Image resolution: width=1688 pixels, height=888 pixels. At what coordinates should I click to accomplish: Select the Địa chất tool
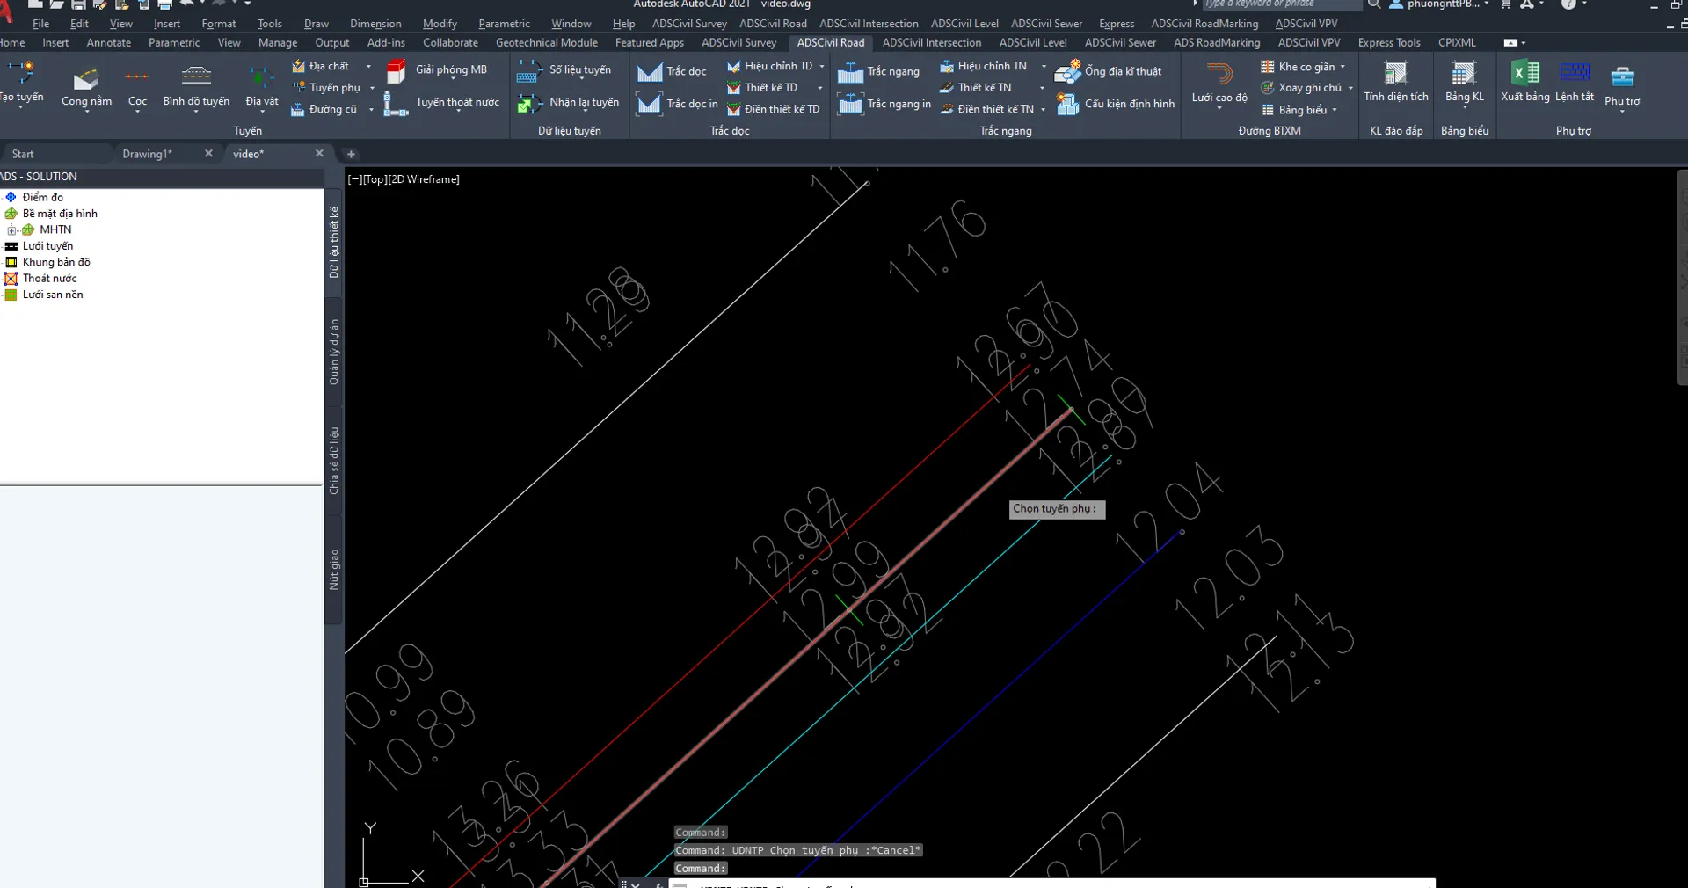[x=322, y=66]
